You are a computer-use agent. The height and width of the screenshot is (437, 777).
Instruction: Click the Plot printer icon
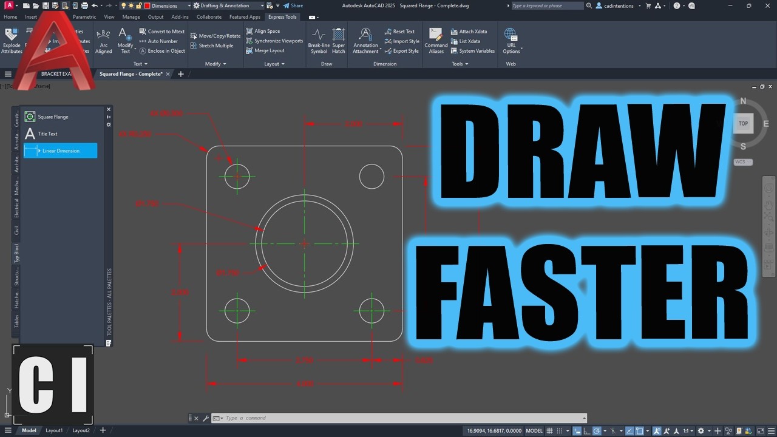84,5
